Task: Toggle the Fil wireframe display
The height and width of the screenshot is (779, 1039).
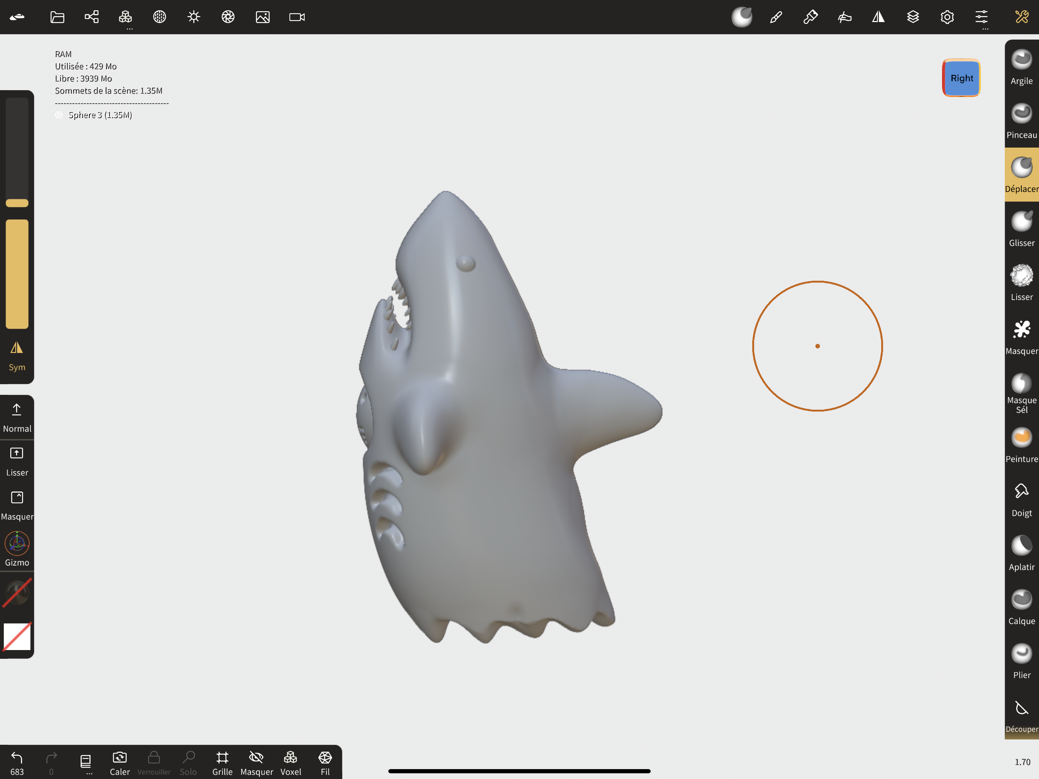Action: click(x=325, y=763)
